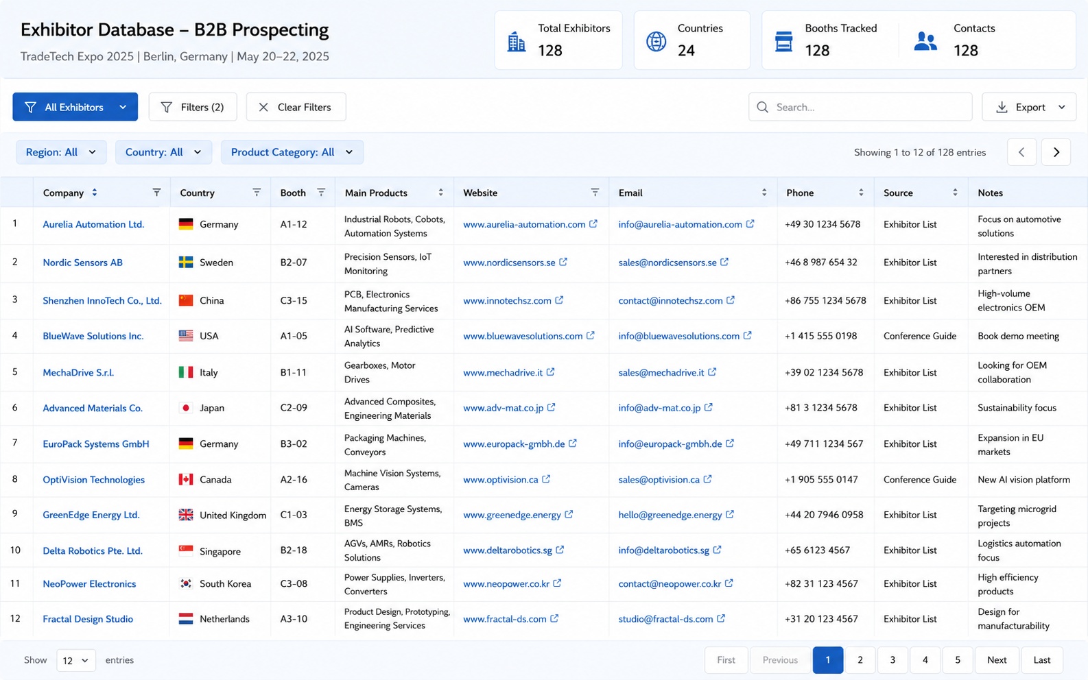Open external link icon beside sales@nordicsensors.se
The width and height of the screenshot is (1088, 680).
click(724, 262)
